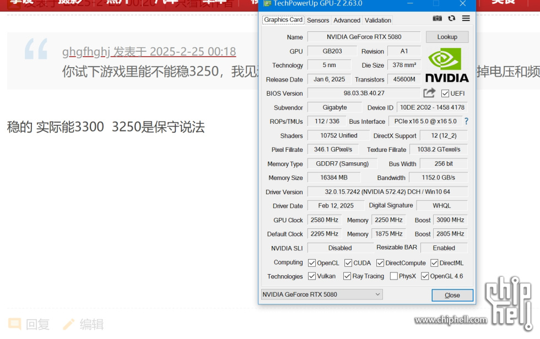Screen dimensions: 540x339
Task: Click the bus interface question mark
Action: 466,121
